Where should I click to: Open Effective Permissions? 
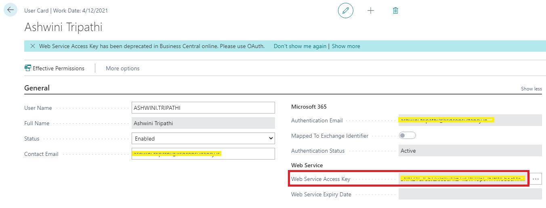click(55, 68)
